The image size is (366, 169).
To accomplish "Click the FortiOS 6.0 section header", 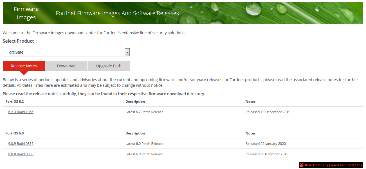I will pyautogui.click(x=15, y=133).
